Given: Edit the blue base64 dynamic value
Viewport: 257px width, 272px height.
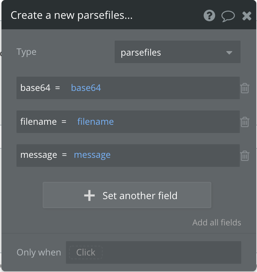Looking at the screenshot, I should (86, 88).
